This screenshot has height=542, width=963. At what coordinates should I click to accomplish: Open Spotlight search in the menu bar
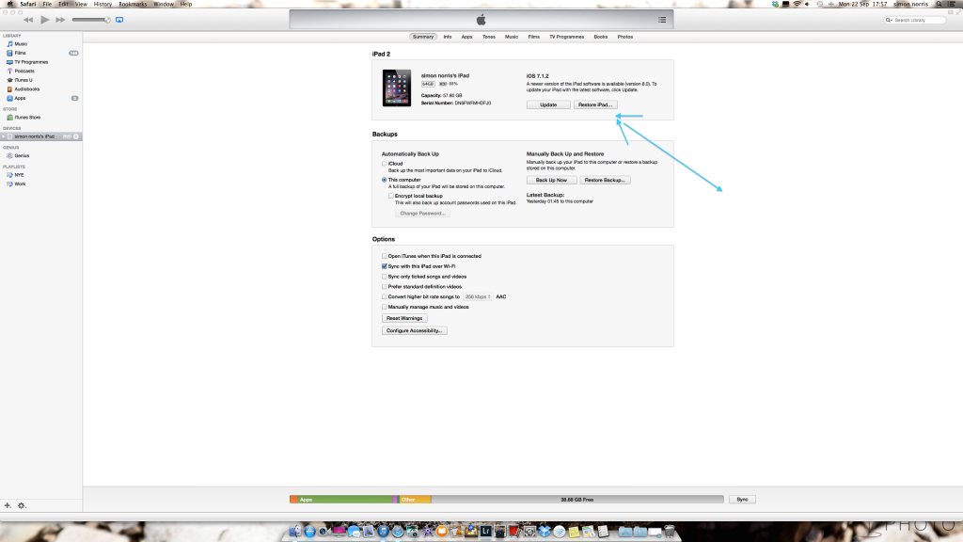pos(939,5)
